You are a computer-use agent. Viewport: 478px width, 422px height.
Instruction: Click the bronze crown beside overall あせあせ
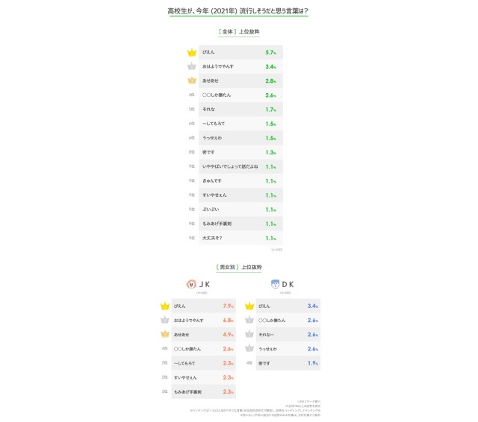click(x=191, y=81)
